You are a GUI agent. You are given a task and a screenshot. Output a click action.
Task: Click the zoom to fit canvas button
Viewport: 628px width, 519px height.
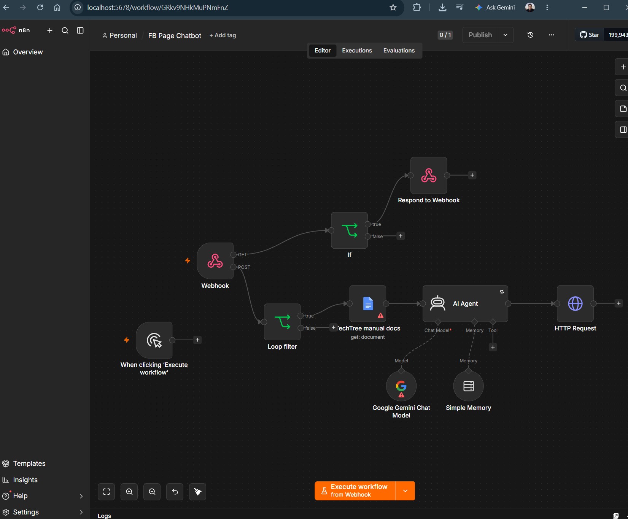point(107,492)
